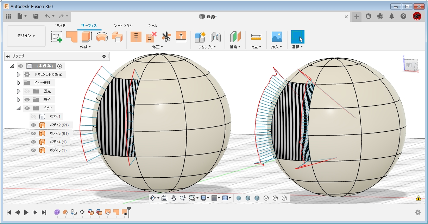Hide ボディ5 (1) with its eye icon
The height and width of the screenshot is (224, 428).
pos(33,150)
